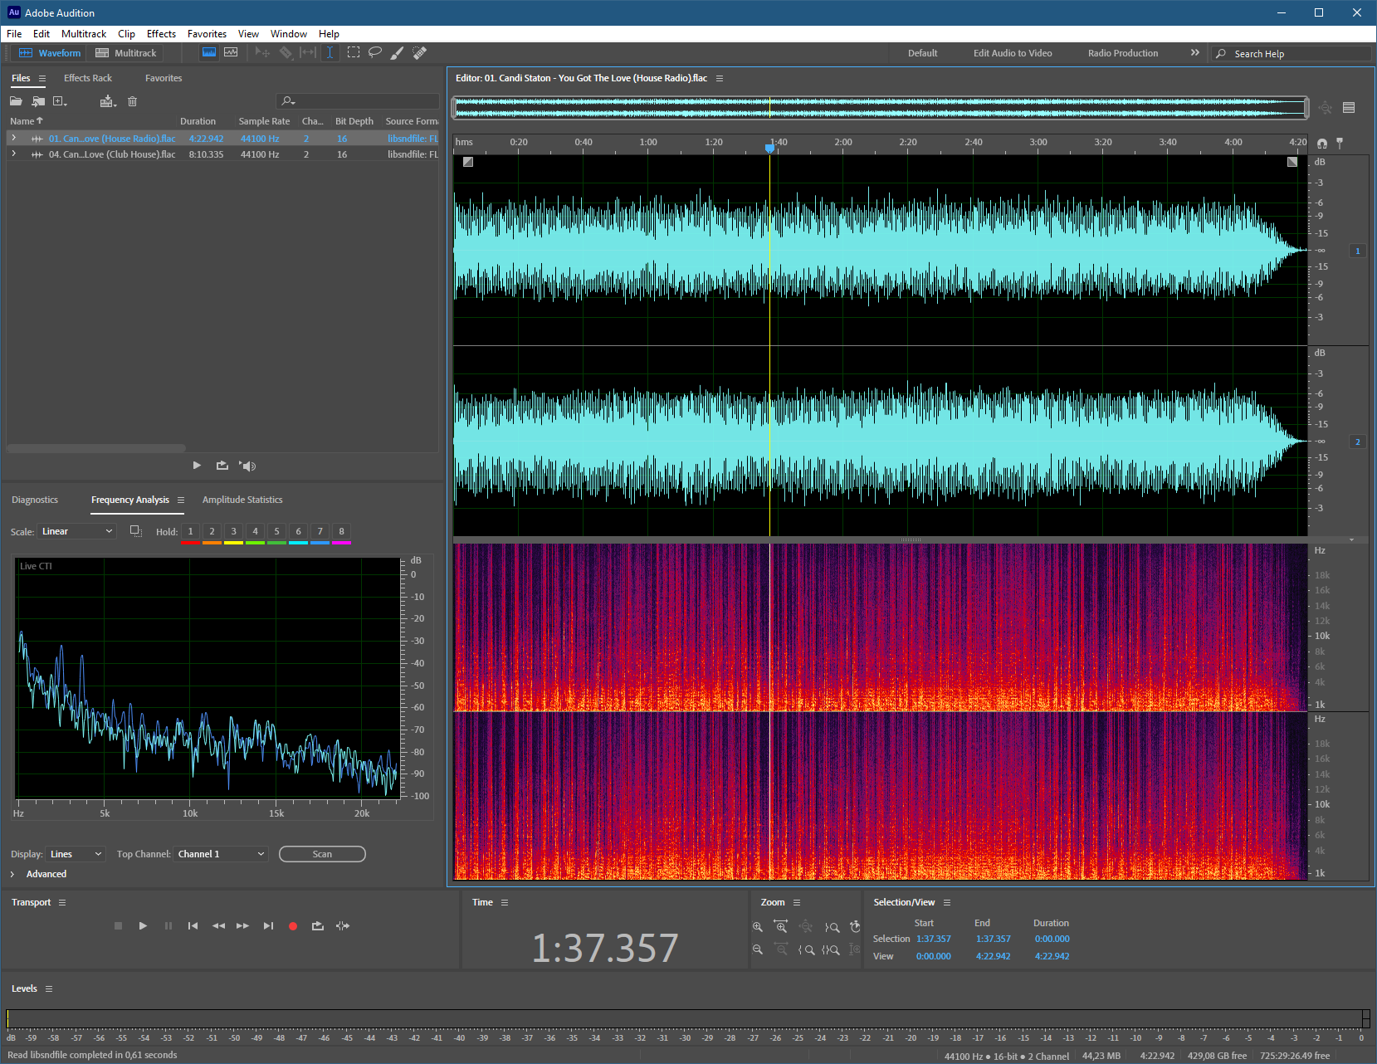Zoom out amplitude in Zoom panel
Viewport: 1377px width, 1064px height.
[757, 949]
